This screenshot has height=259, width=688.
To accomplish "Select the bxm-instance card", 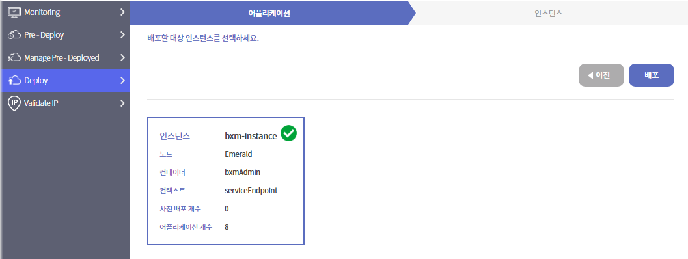I will [x=225, y=181].
